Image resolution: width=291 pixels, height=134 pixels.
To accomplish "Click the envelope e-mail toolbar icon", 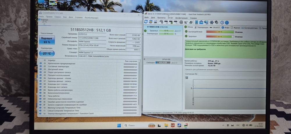I will pos(201,22).
